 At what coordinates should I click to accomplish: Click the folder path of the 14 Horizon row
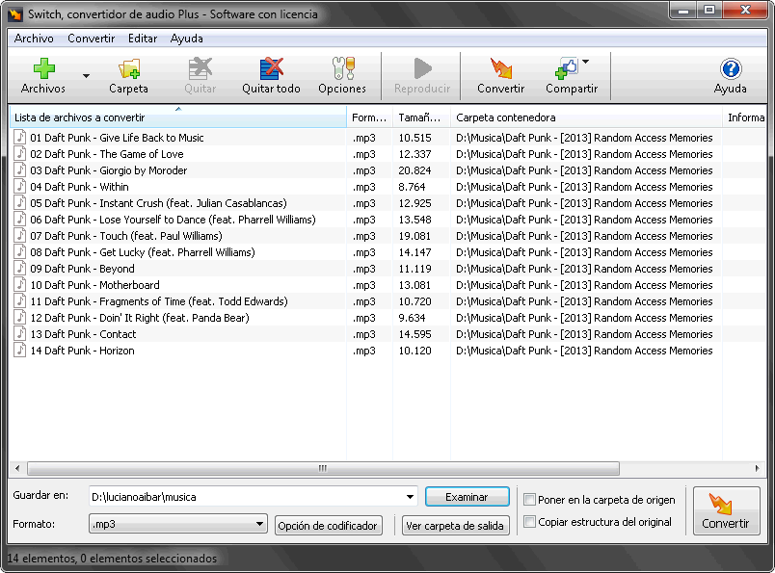[x=584, y=351]
